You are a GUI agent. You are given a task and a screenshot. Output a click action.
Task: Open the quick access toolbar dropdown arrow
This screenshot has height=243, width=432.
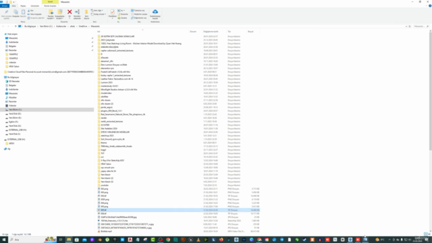pyautogui.click(x=13, y=2)
